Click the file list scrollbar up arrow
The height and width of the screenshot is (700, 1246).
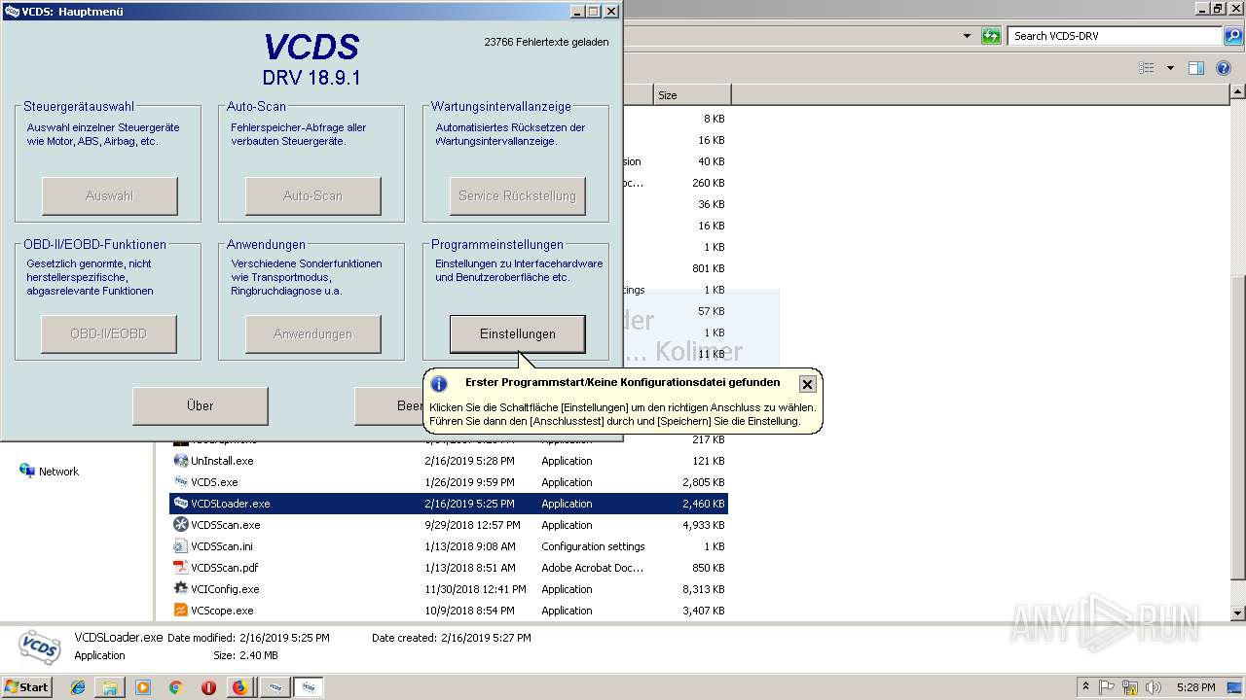pyautogui.click(x=1238, y=91)
